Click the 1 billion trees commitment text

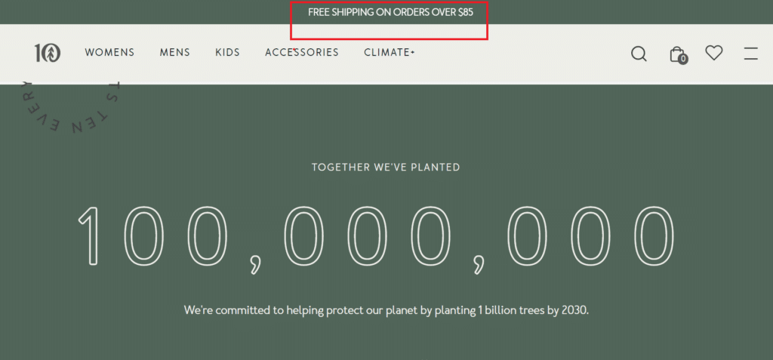click(386, 310)
